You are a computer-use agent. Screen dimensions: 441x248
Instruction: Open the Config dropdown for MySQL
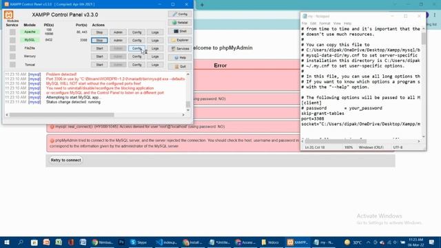coord(136,41)
